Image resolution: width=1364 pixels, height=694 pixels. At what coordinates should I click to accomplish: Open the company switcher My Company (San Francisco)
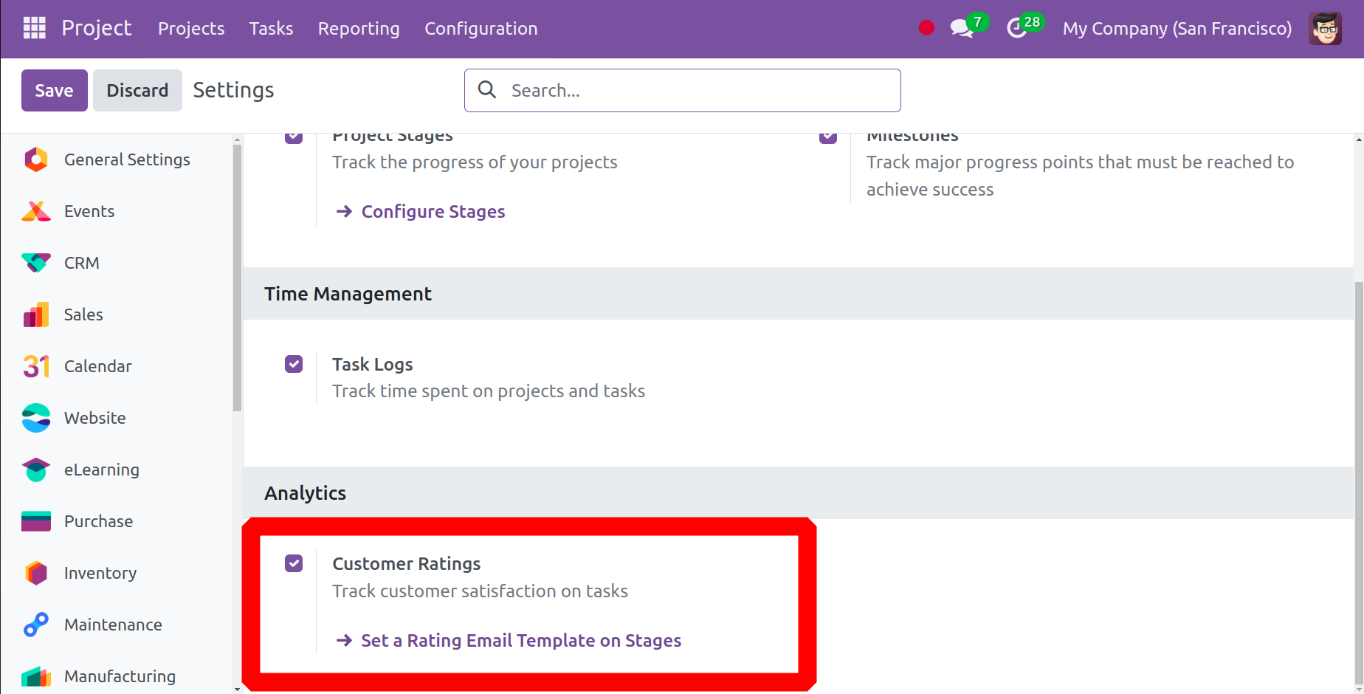[x=1177, y=28]
